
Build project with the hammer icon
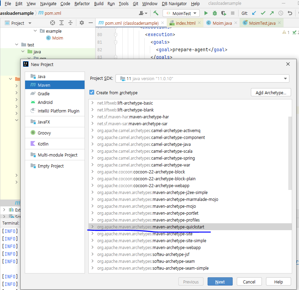(x=156, y=13)
